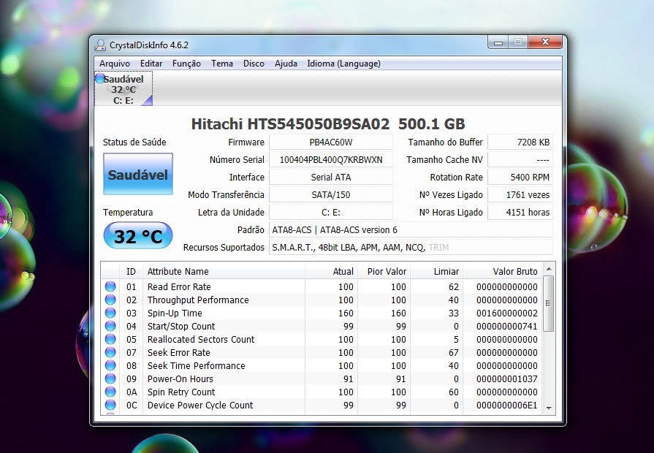654x453 pixels.
Task: Click raw value 001600000002
Action: tap(507, 313)
